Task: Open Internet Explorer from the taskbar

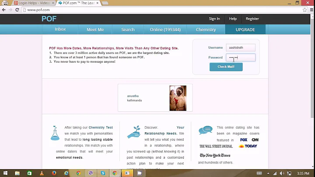Action: pos(66,173)
